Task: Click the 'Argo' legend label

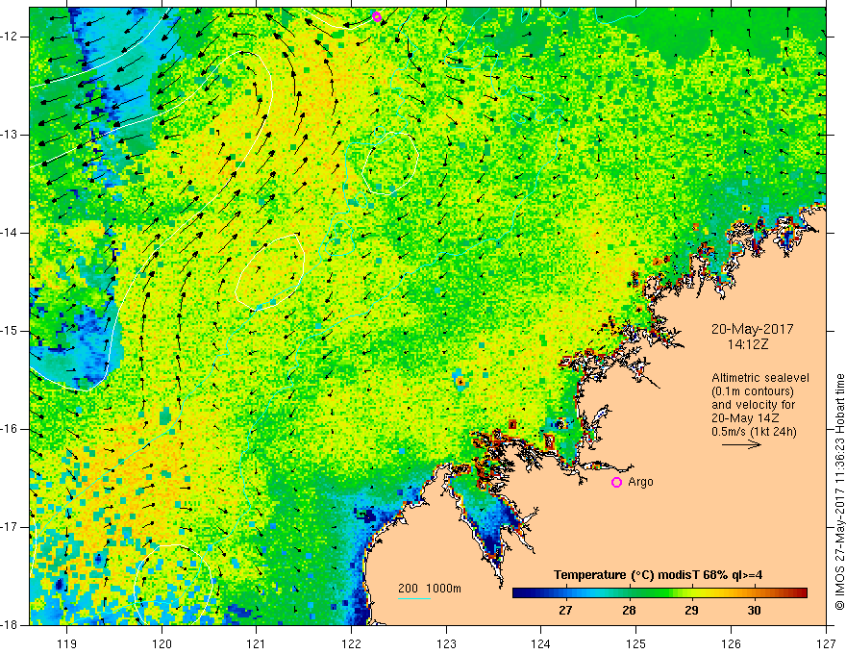Action: click(640, 482)
